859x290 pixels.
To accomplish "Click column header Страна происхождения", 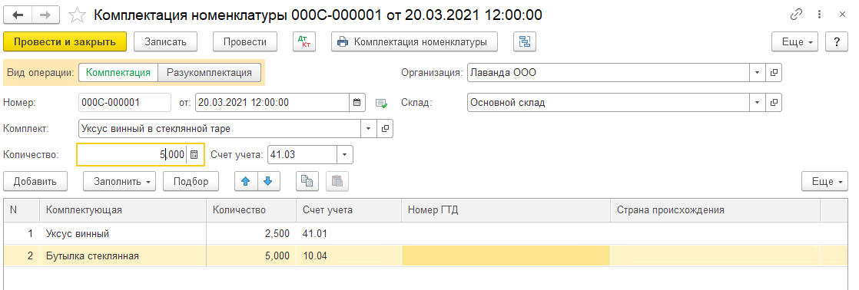I will coord(715,210).
